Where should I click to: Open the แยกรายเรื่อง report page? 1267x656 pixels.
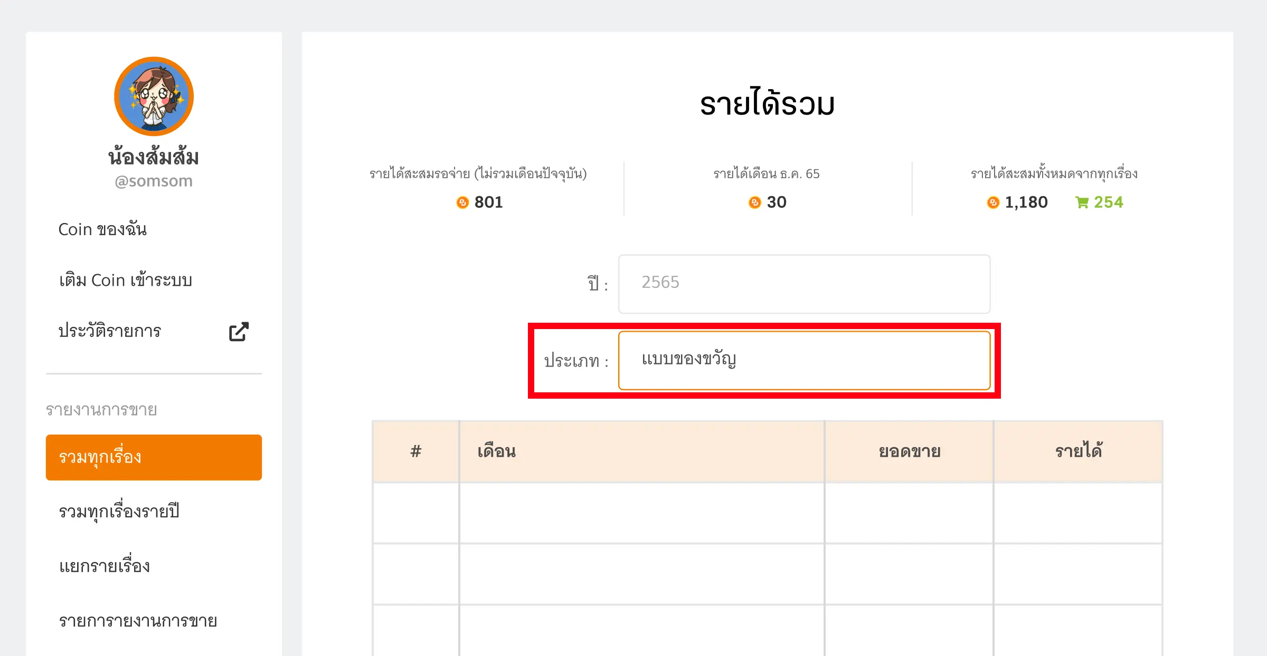[x=104, y=566]
